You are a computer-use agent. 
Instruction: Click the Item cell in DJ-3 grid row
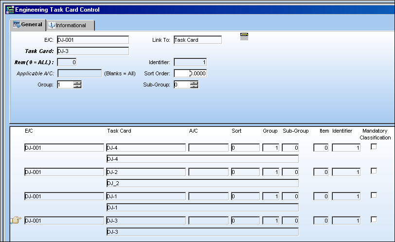point(321,221)
